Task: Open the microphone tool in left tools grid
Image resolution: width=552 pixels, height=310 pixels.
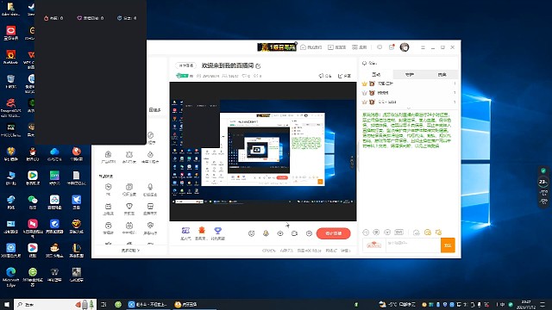Action: pyautogui.click(x=150, y=189)
